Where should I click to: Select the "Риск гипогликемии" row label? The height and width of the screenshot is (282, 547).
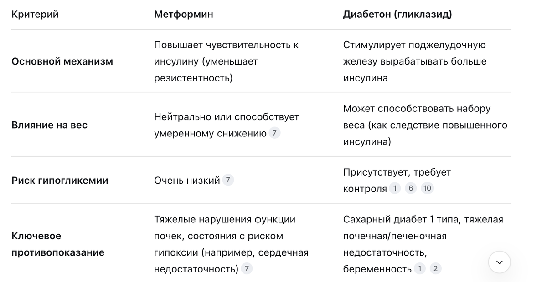[x=60, y=181]
